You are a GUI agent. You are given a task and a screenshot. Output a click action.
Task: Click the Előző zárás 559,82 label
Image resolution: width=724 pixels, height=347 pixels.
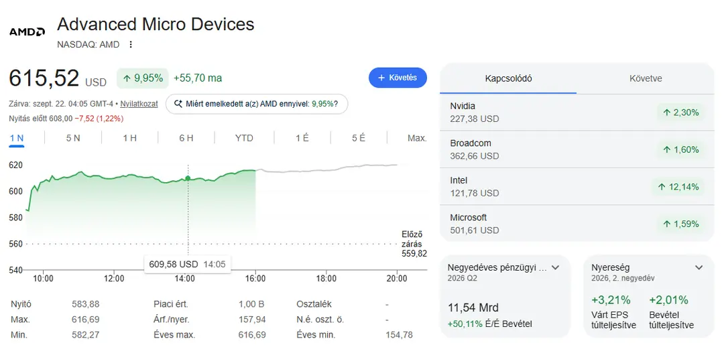[x=414, y=244]
